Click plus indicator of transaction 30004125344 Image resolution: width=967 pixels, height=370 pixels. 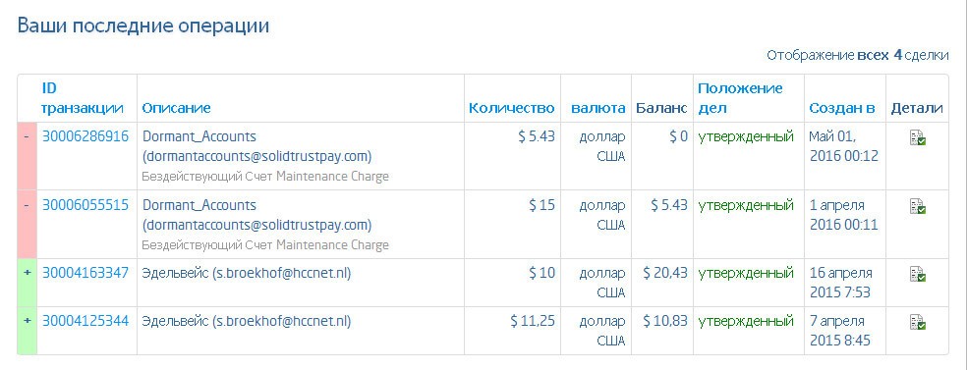[27, 321]
